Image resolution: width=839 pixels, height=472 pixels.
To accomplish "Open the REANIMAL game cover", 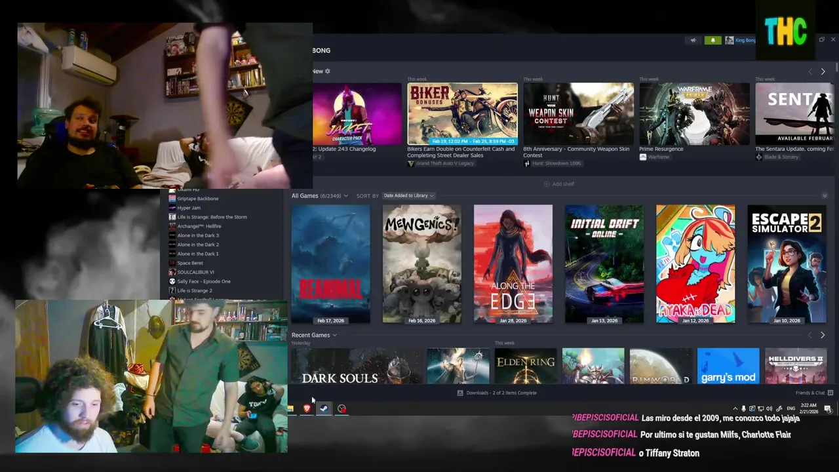I will (331, 264).
